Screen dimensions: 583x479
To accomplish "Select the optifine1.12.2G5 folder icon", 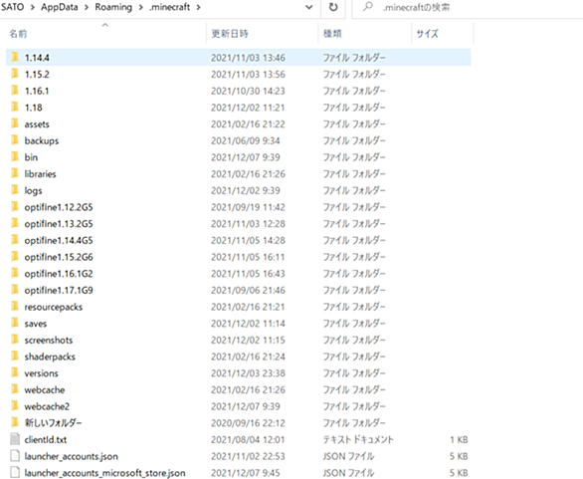I will 15,206.
